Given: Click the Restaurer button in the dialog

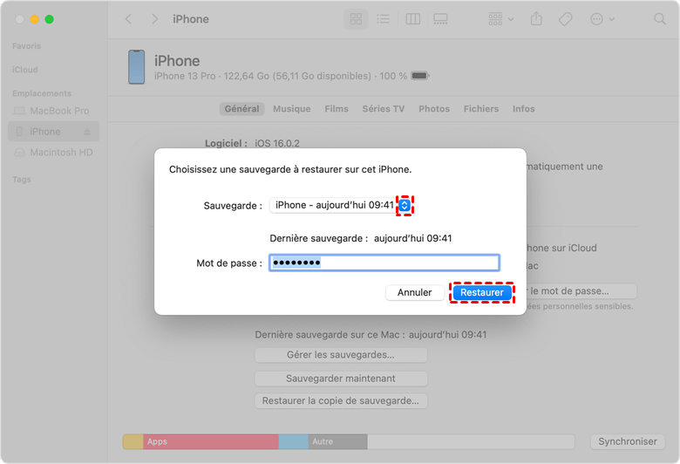Looking at the screenshot, I should pyautogui.click(x=482, y=293).
